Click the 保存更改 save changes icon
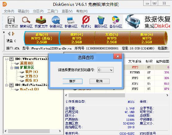This screenshot has width=172, height=135. (x=11, y=22)
